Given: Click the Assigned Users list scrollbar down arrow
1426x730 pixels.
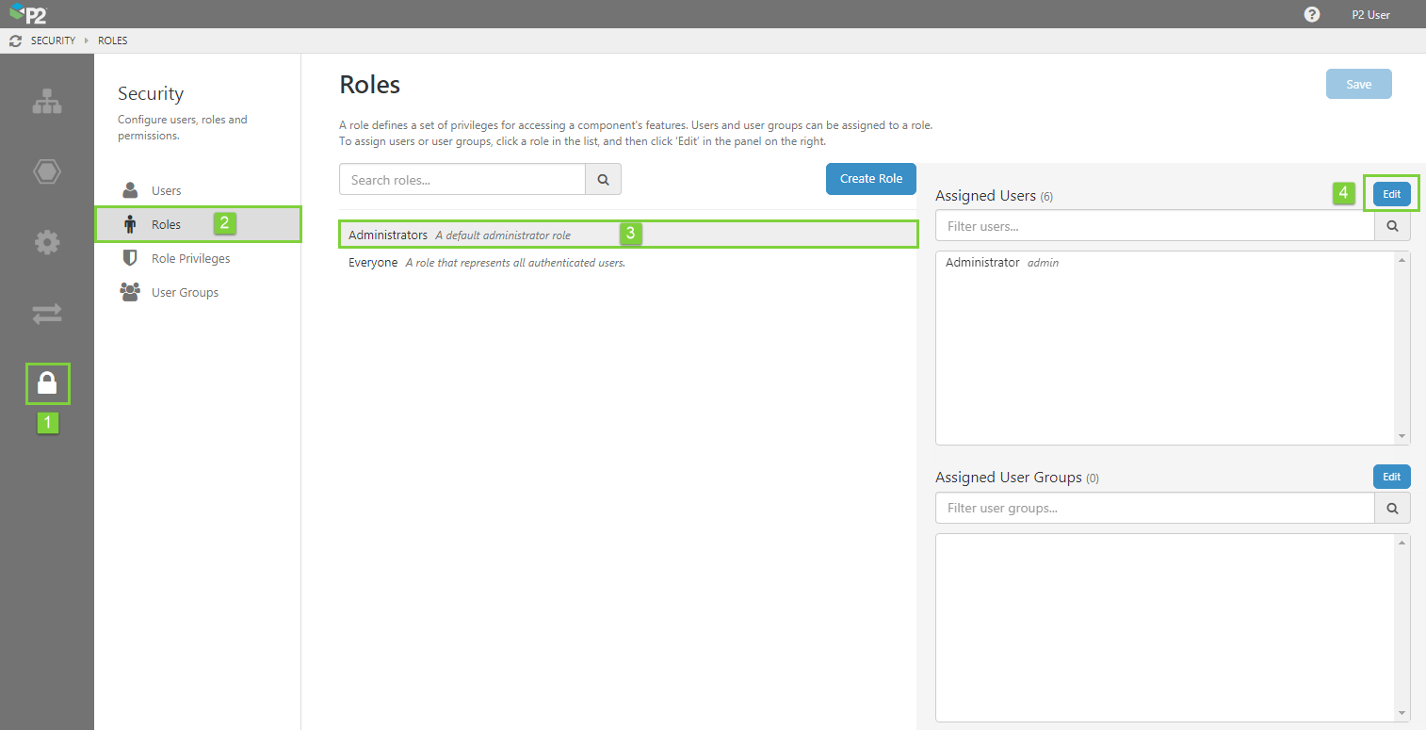Looking at the screenshot, I should pos(1402,436).
